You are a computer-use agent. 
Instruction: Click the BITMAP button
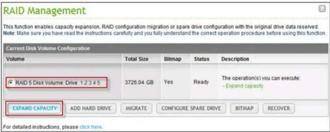tap(244, 108)
